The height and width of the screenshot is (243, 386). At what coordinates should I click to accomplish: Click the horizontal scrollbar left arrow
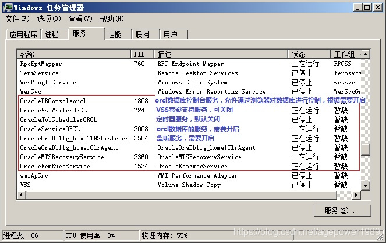[x=22, y=195]
